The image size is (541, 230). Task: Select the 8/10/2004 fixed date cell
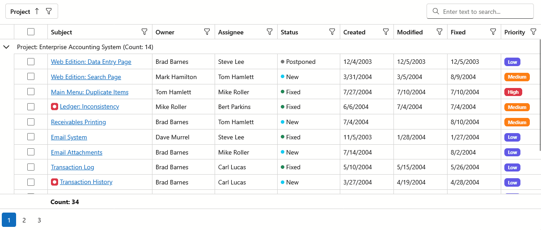coord(474,122)
